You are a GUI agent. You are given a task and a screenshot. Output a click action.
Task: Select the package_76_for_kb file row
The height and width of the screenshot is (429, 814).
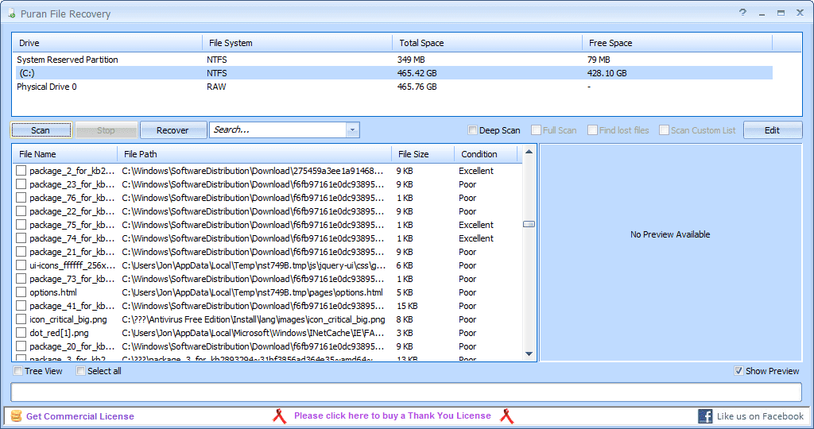click(x=267, y=198)
